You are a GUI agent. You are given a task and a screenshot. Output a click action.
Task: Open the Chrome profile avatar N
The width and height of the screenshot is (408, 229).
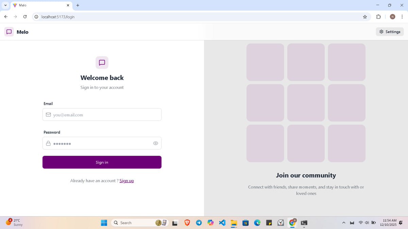click(392, 17)
